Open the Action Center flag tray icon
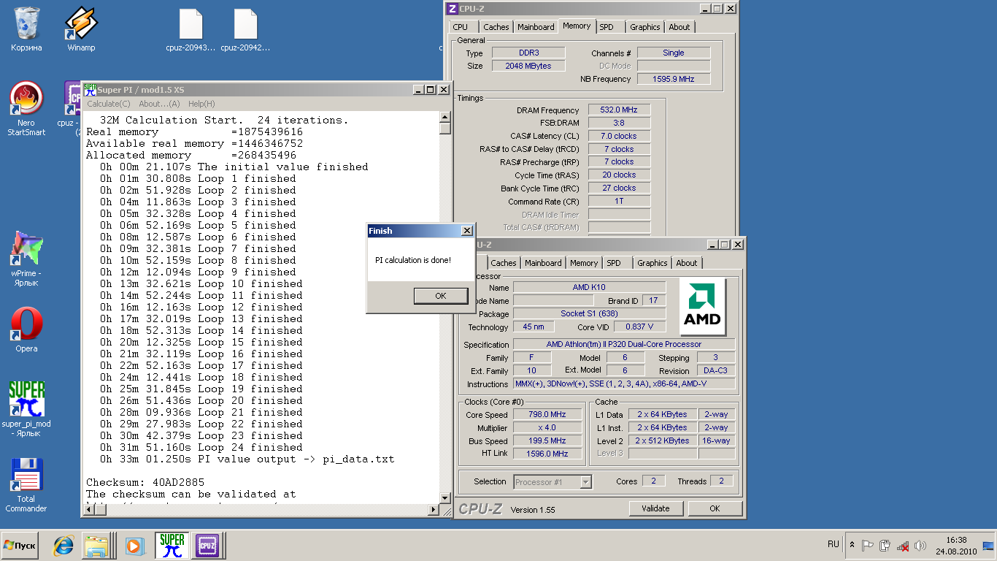997x561 pixels. (x=868, y=545)
